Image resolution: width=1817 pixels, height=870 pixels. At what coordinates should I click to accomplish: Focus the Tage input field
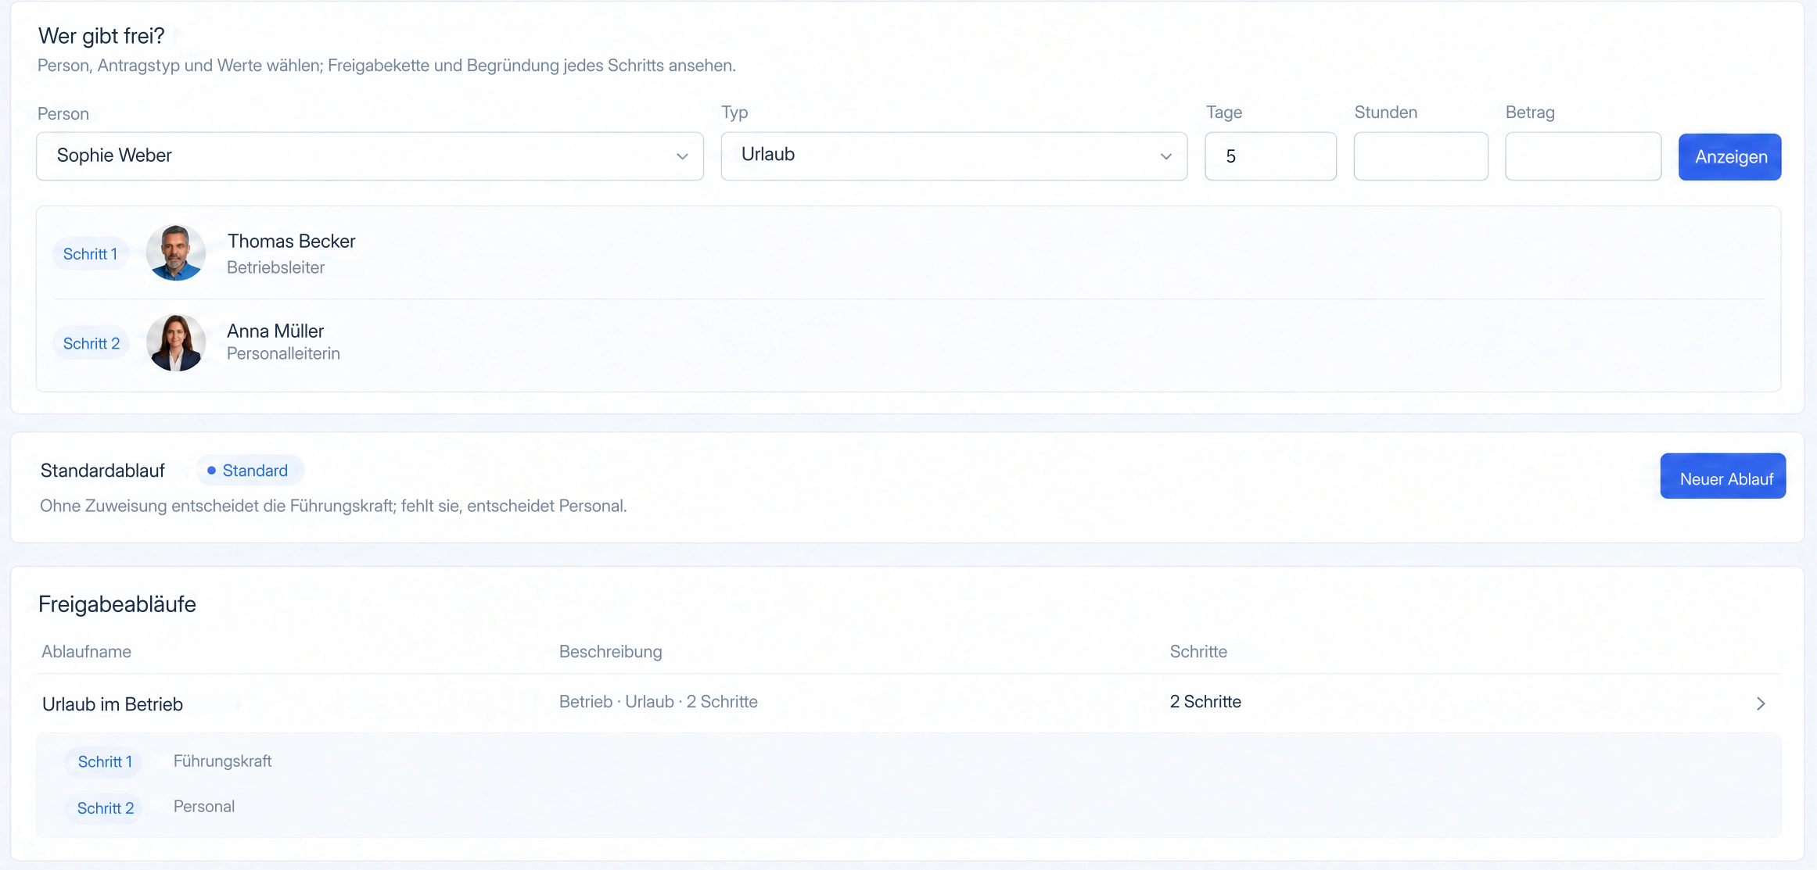1270,156
